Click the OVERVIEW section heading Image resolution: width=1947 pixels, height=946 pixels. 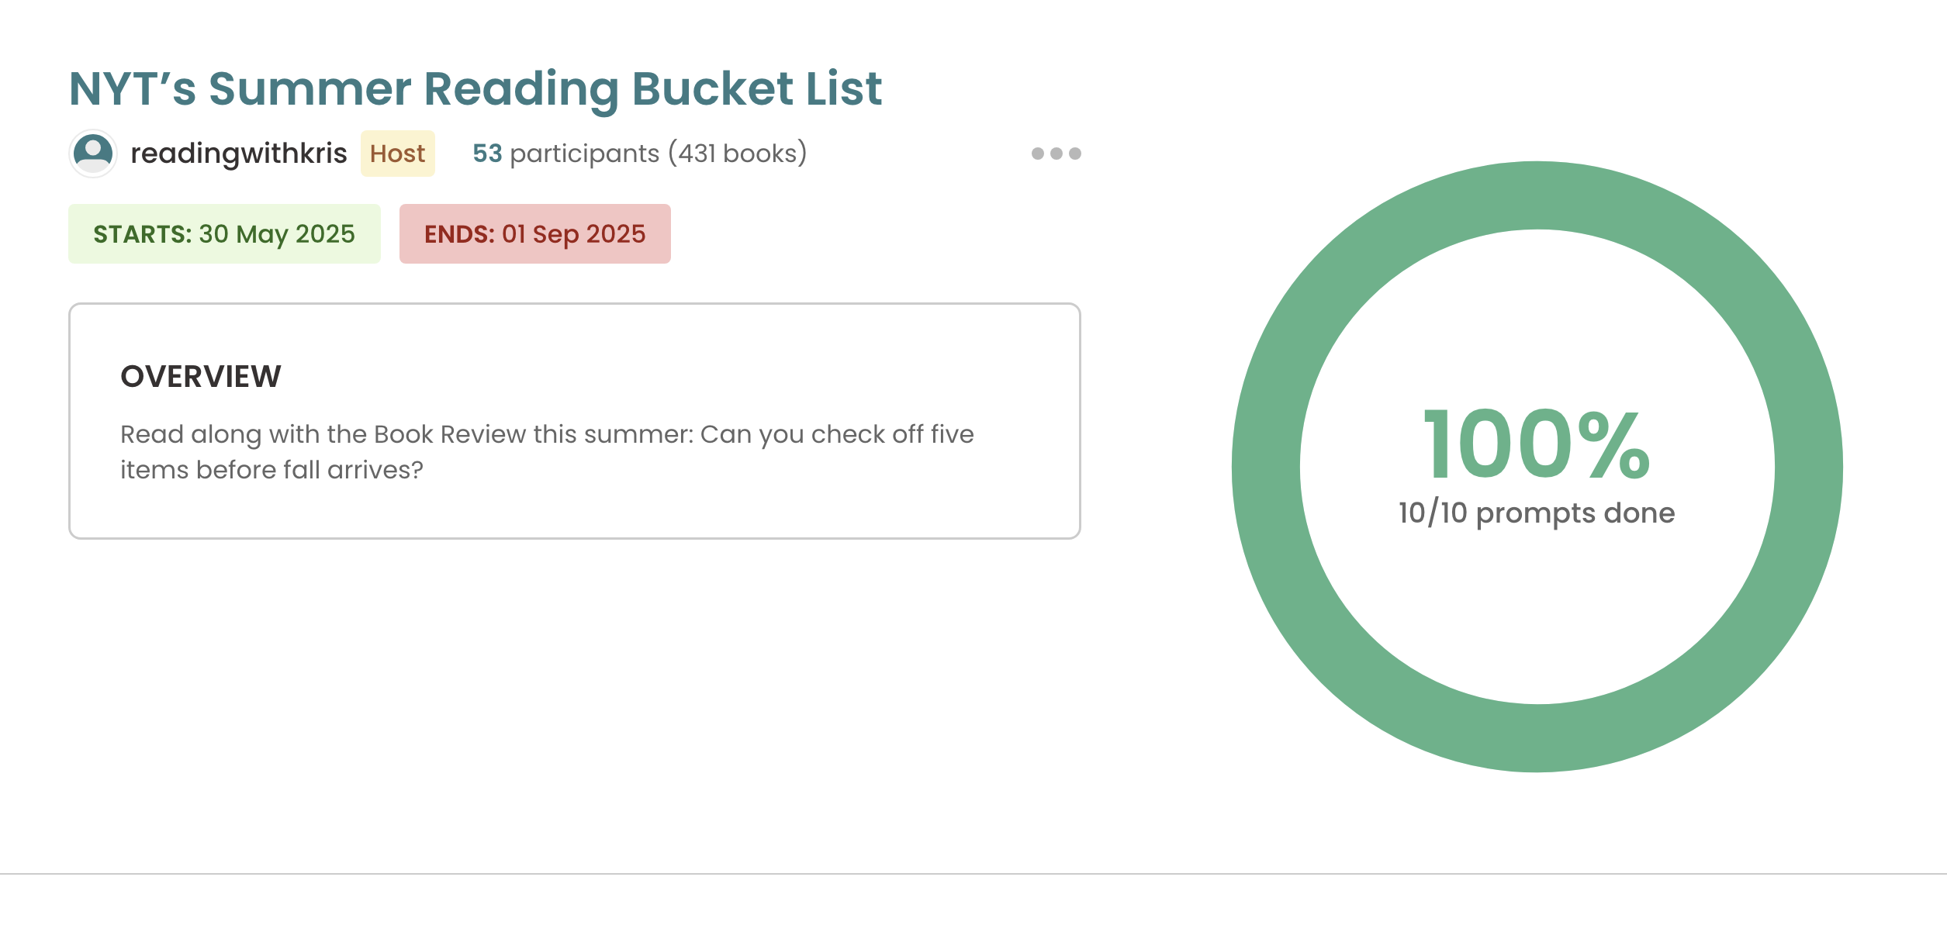[x=201, y=377]
